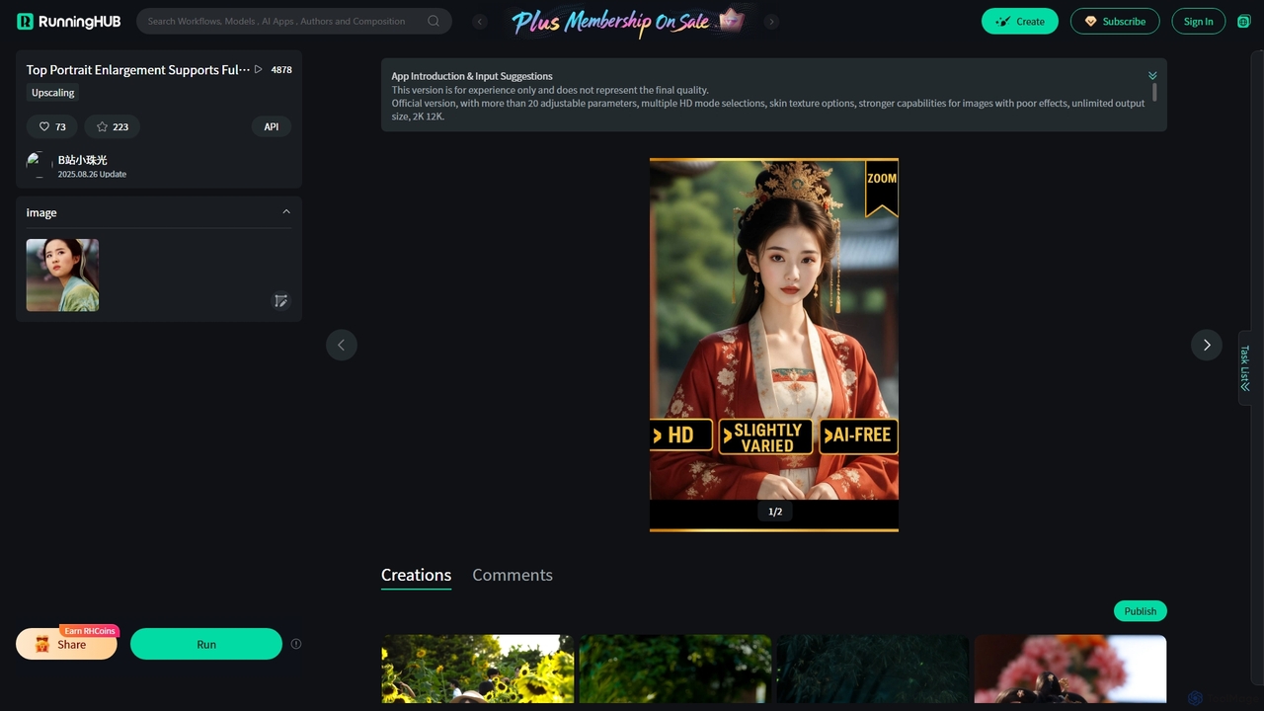Open the dark teal creation thumbnail
Viewport: 1264px width, 711px height.
[873, 670]
